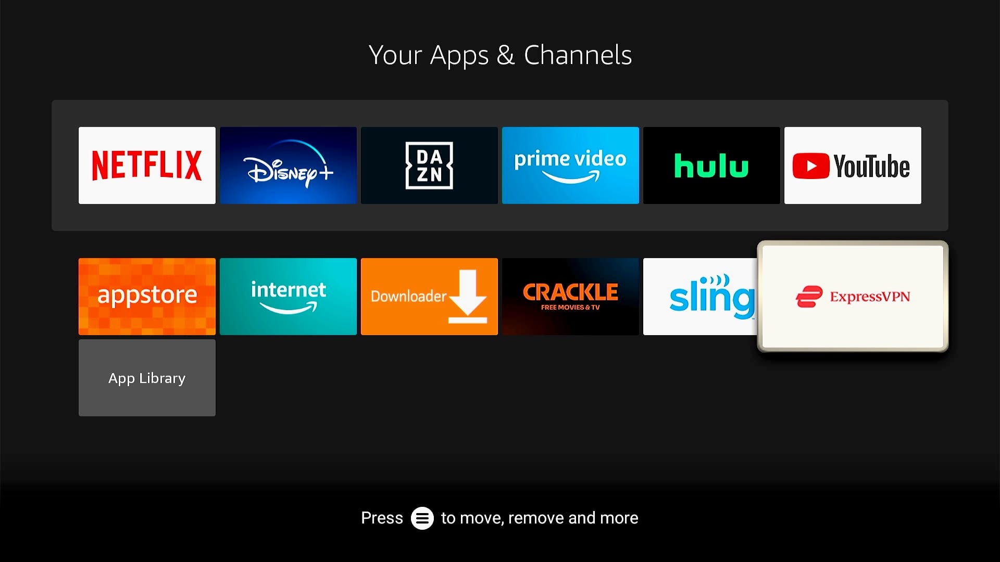Press menu button to remove app
The image size is (1000, 562).
[x=421, y=517]
